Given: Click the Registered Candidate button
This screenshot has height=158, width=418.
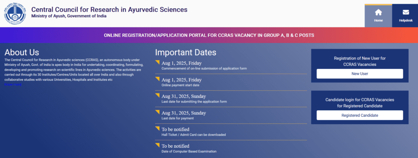Looking at the screenshot, I should (360, 116).
